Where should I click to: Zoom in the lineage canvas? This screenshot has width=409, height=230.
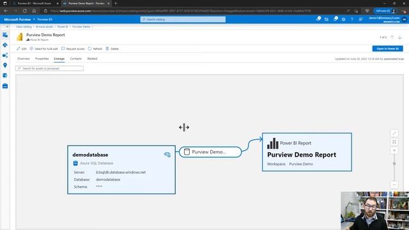point(394,151)
